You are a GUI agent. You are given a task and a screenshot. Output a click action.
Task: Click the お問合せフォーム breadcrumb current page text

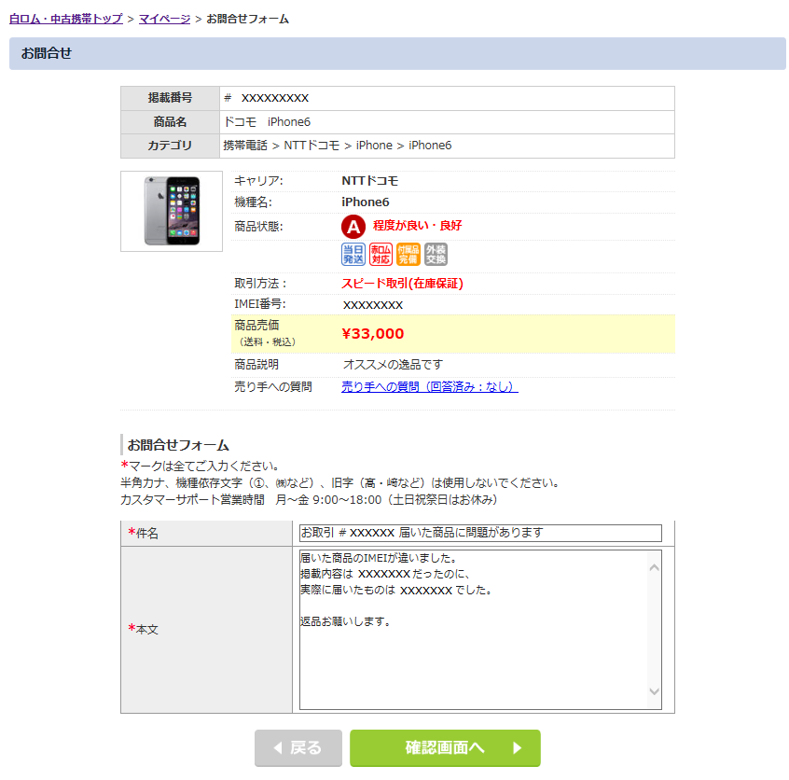(x=247, y=20)
